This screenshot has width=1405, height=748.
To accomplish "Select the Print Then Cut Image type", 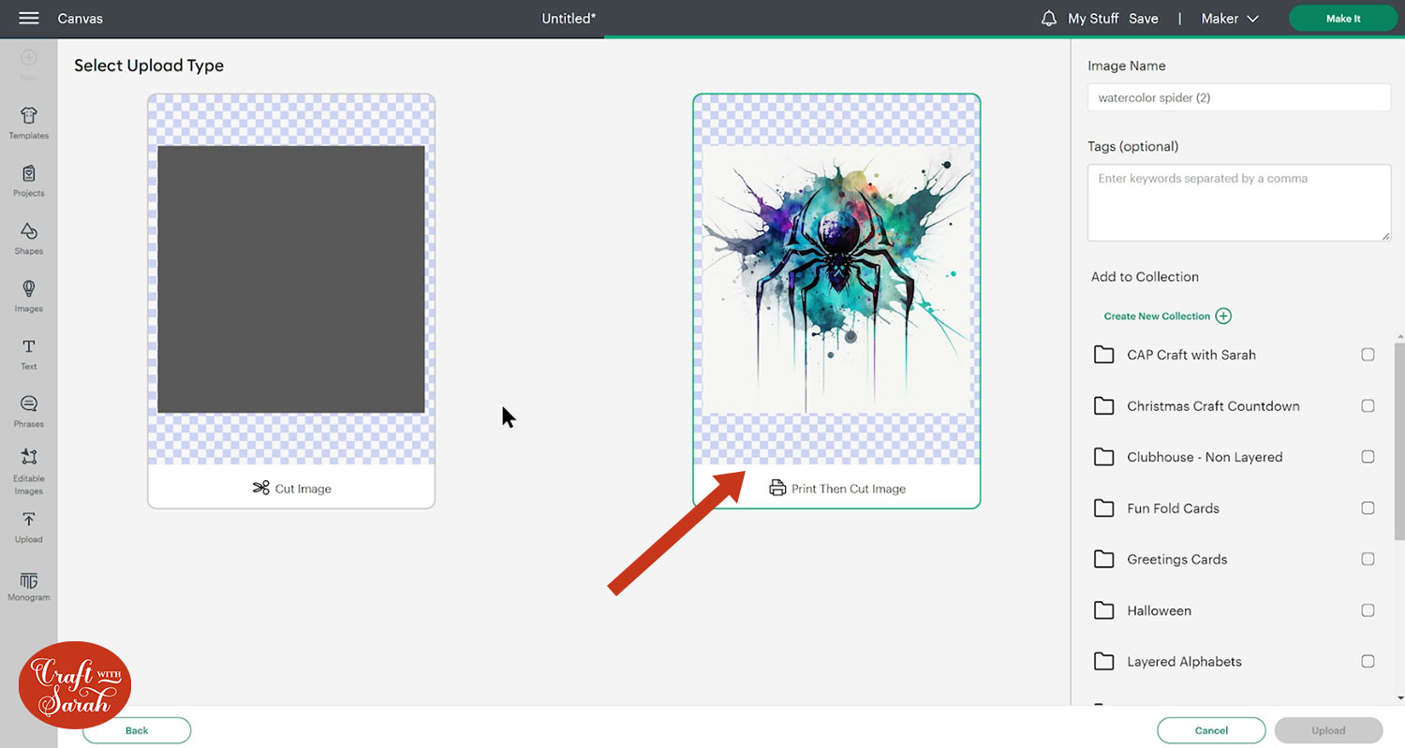I will [x=836, y=301].
